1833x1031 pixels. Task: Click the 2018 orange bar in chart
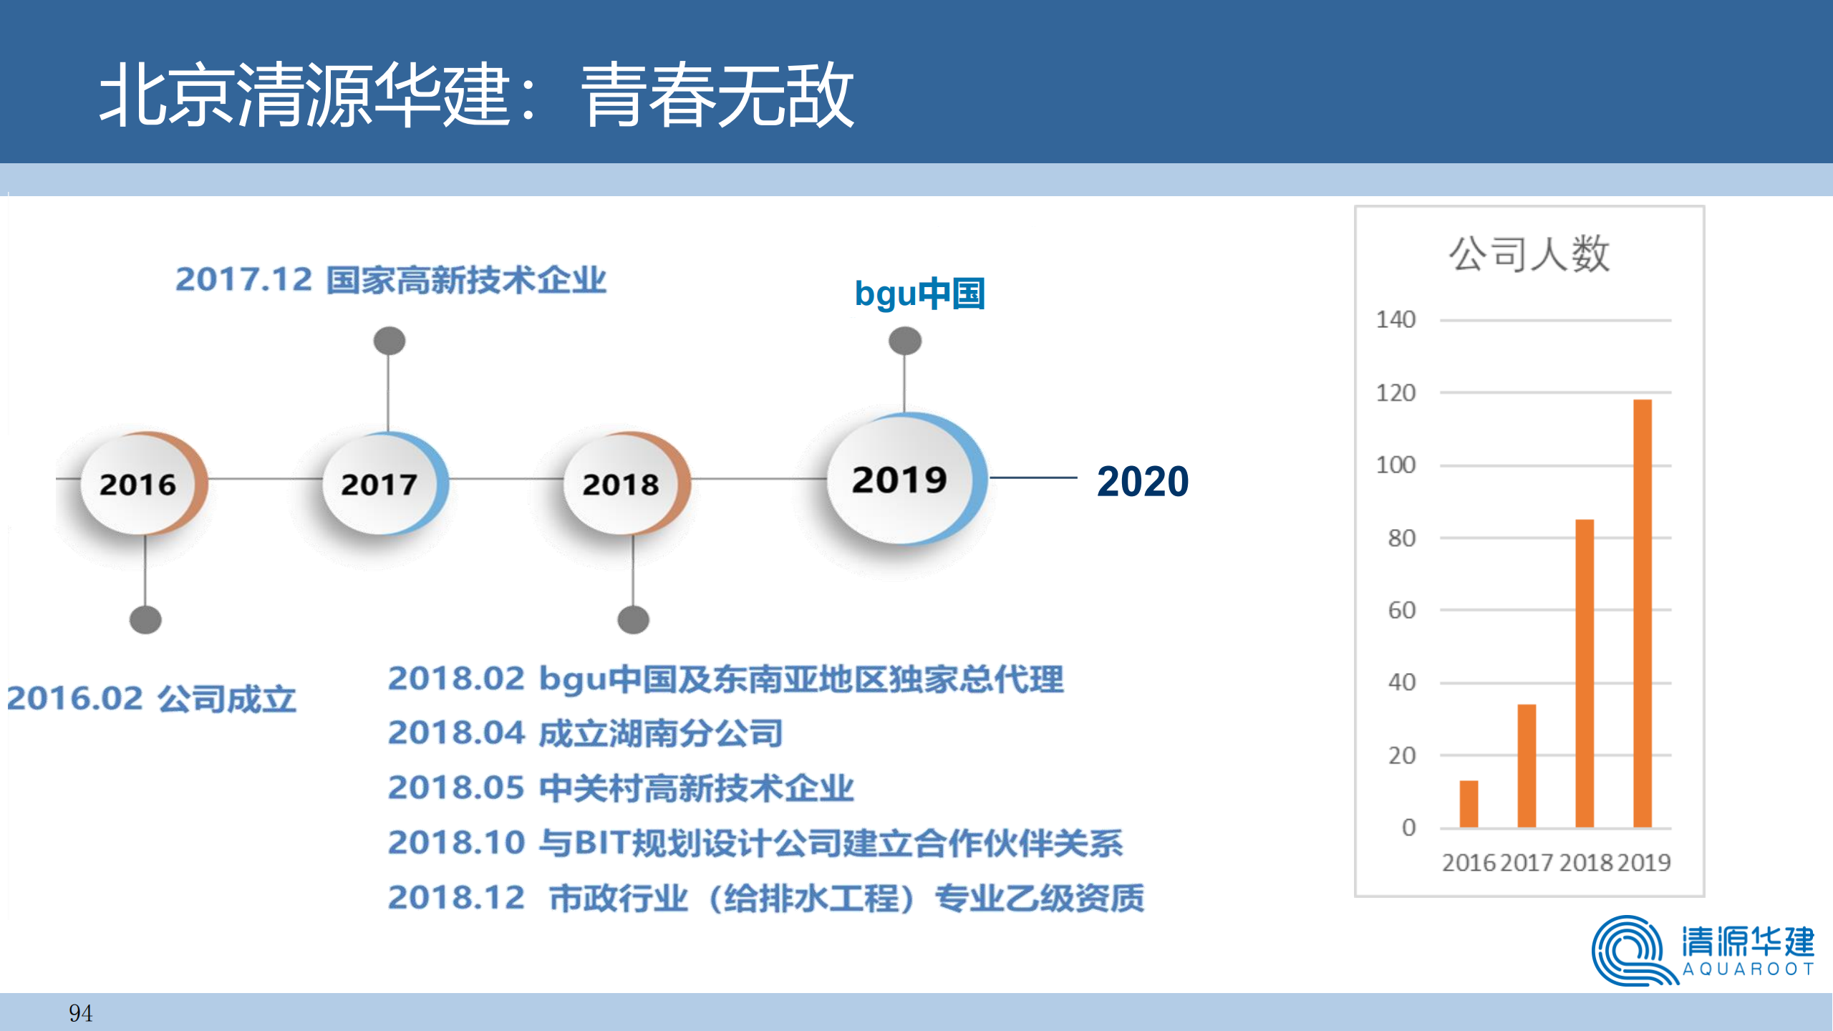tap(1585, 673)
